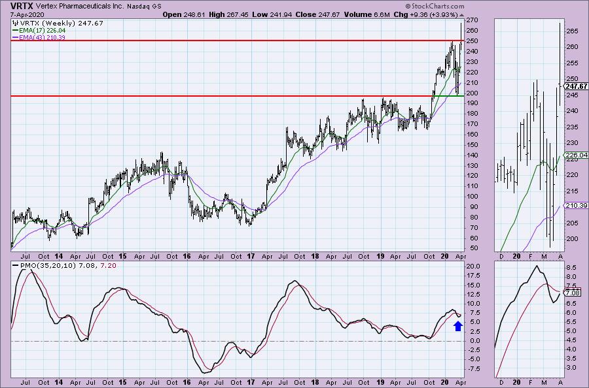Click the 150 price axis label
Viewport: 589px width, 388px height.
(x=472, y=145)
